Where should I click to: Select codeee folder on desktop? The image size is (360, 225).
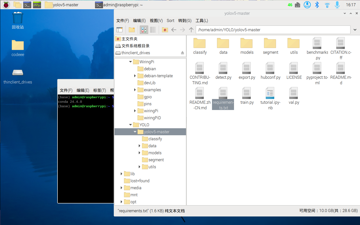click(x=18, y=45)
